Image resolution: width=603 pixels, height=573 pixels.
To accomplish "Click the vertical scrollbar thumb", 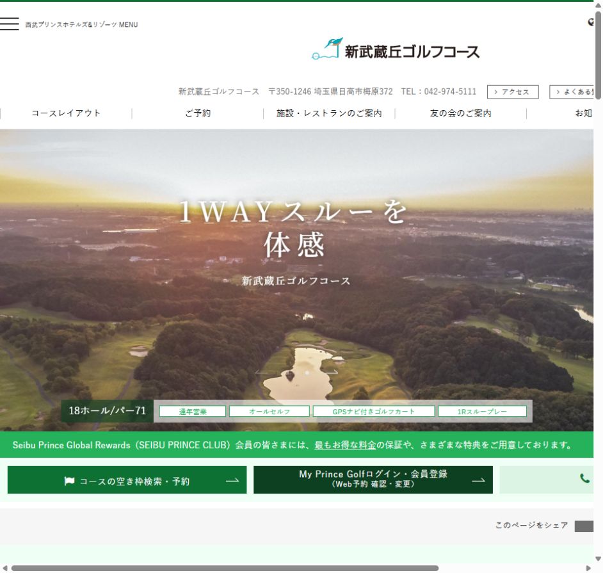I will (598, 56).
